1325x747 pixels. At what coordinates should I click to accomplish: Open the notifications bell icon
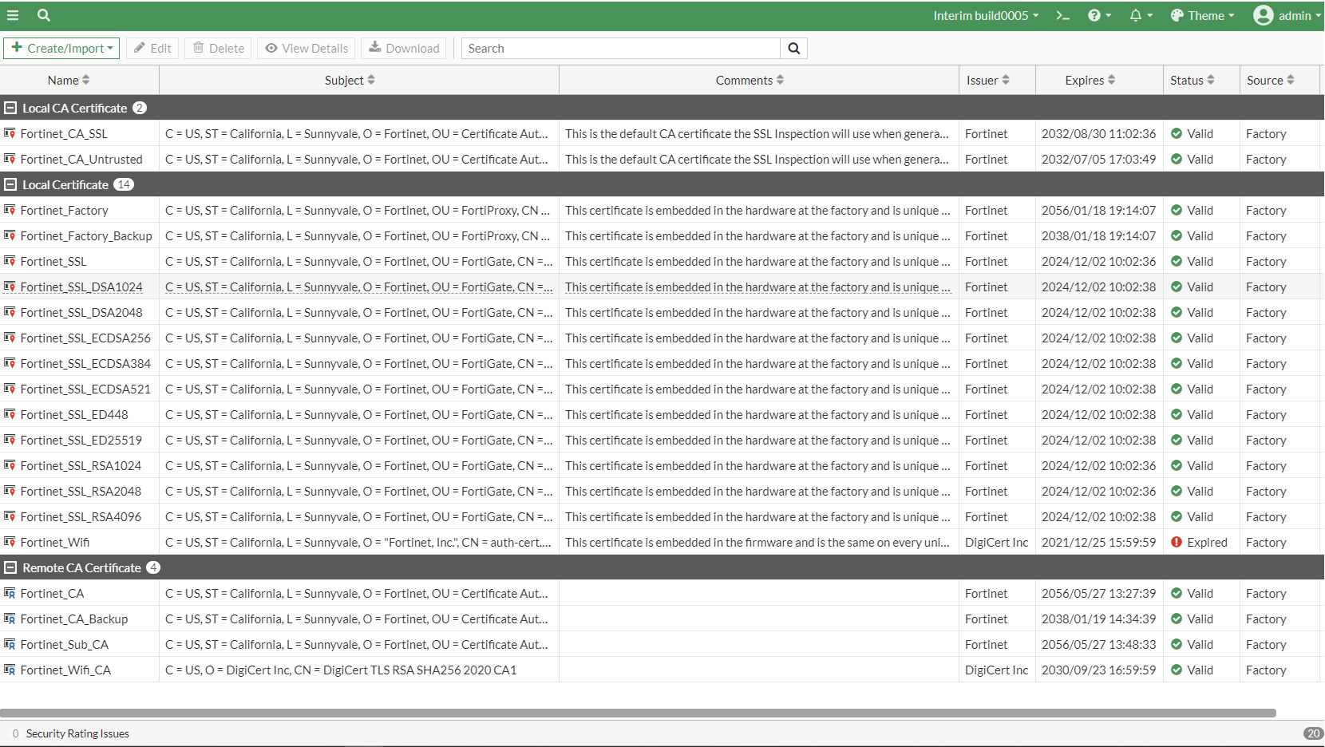point(1137,15)
